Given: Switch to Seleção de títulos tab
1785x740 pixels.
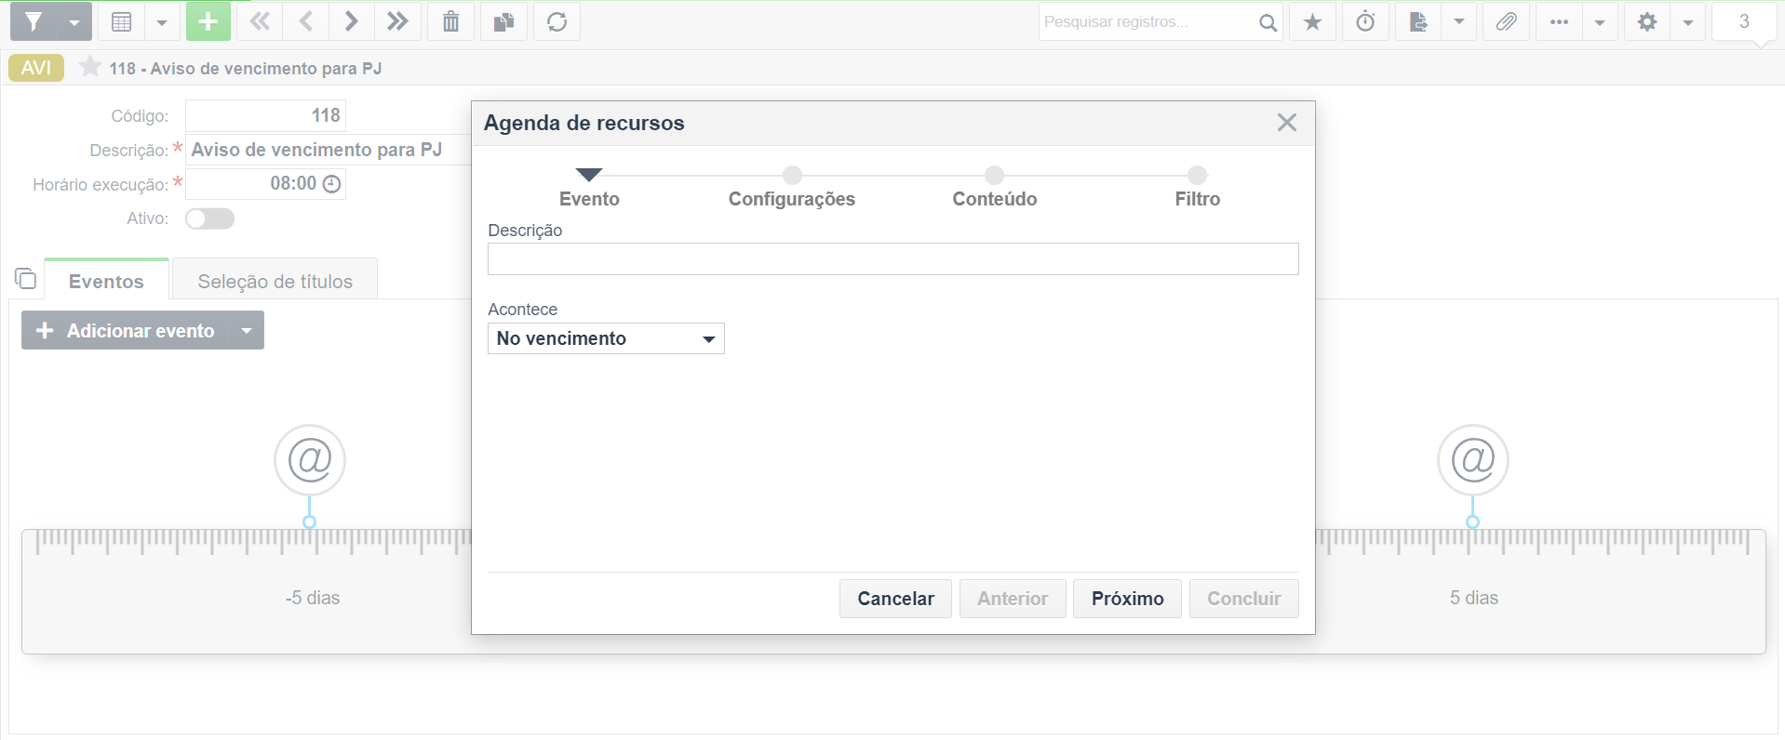Looking at the screenshot, I should tap(275, 281).
